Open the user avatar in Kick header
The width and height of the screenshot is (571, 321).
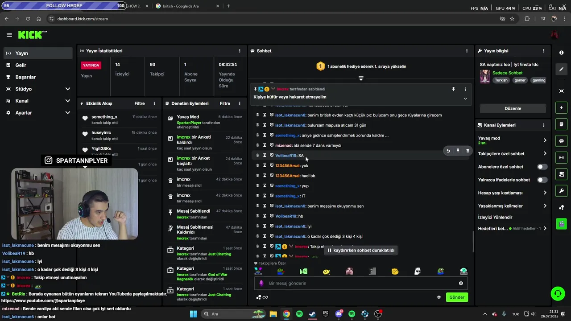coord(554,35)
